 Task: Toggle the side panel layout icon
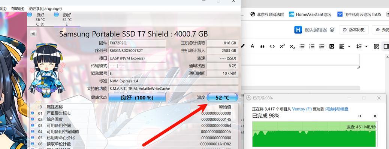point(386,47)
